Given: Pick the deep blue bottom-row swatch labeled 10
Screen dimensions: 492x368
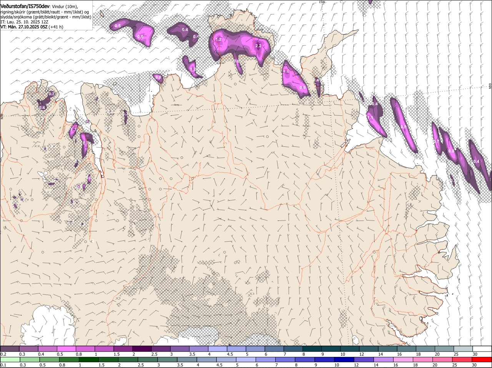Looking at the screenshot, I should 344,360.
